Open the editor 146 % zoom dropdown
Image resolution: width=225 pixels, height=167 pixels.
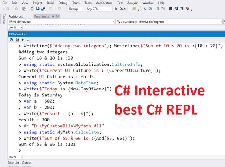point(15,27)
